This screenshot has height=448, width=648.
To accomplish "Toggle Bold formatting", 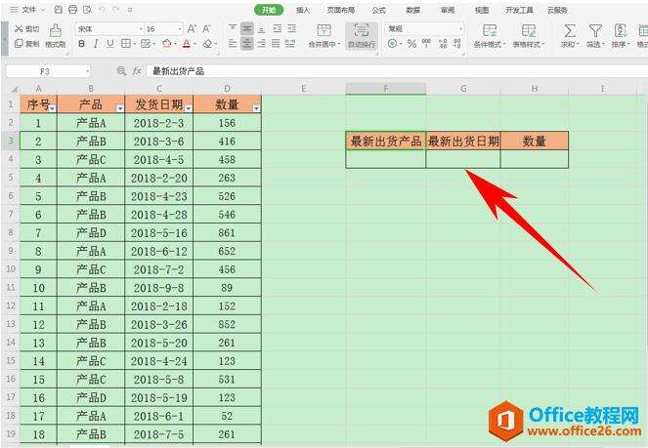I will [83, 44].
